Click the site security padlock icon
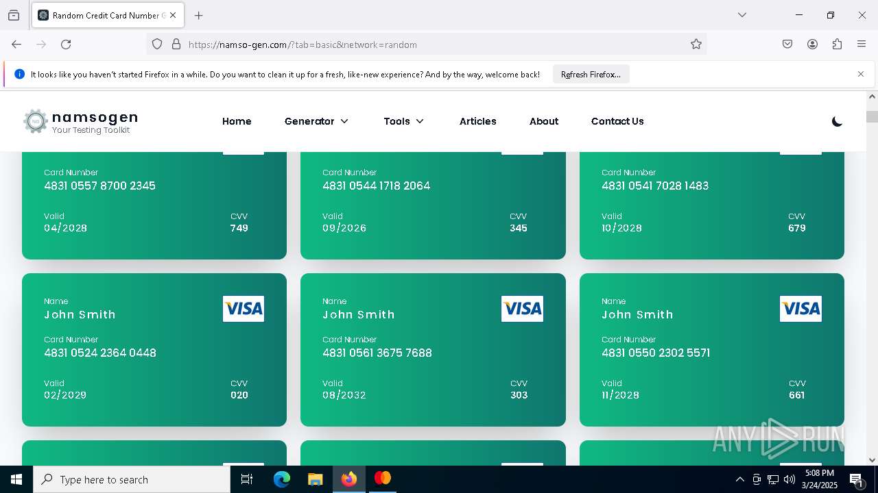Screen dimensions: 878x493 [176, 45]
